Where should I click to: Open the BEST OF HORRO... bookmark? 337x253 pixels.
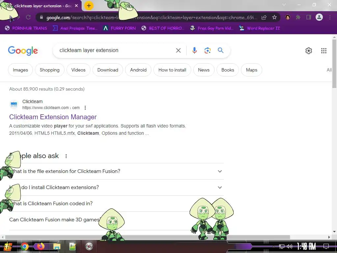[x=163, y=28]
